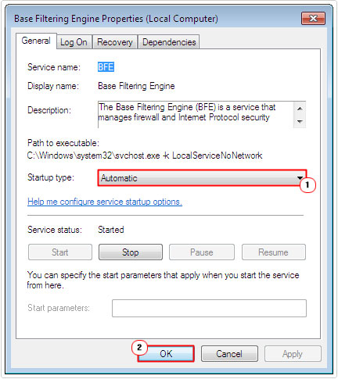Click the Stop service button
338x379 pixels.
tap(131, 252)
